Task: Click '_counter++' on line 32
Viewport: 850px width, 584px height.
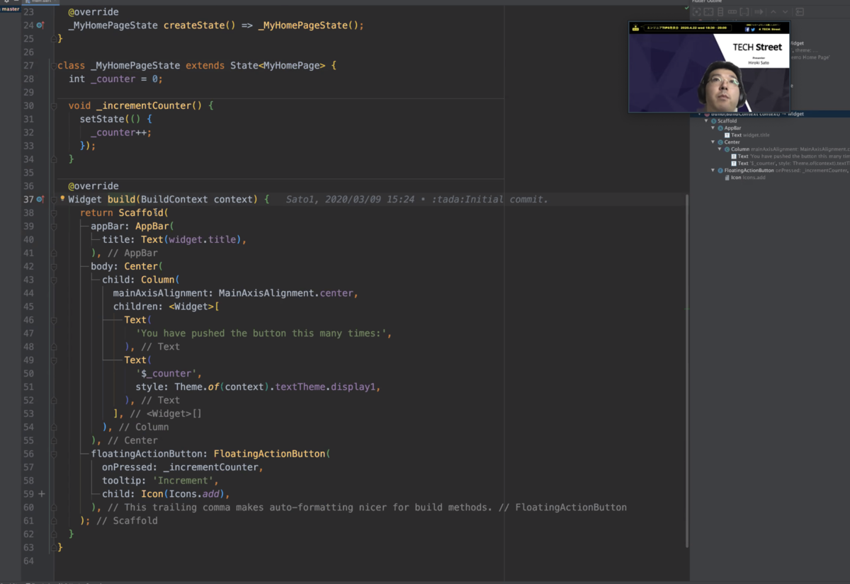Action: (x=119, y=132)
